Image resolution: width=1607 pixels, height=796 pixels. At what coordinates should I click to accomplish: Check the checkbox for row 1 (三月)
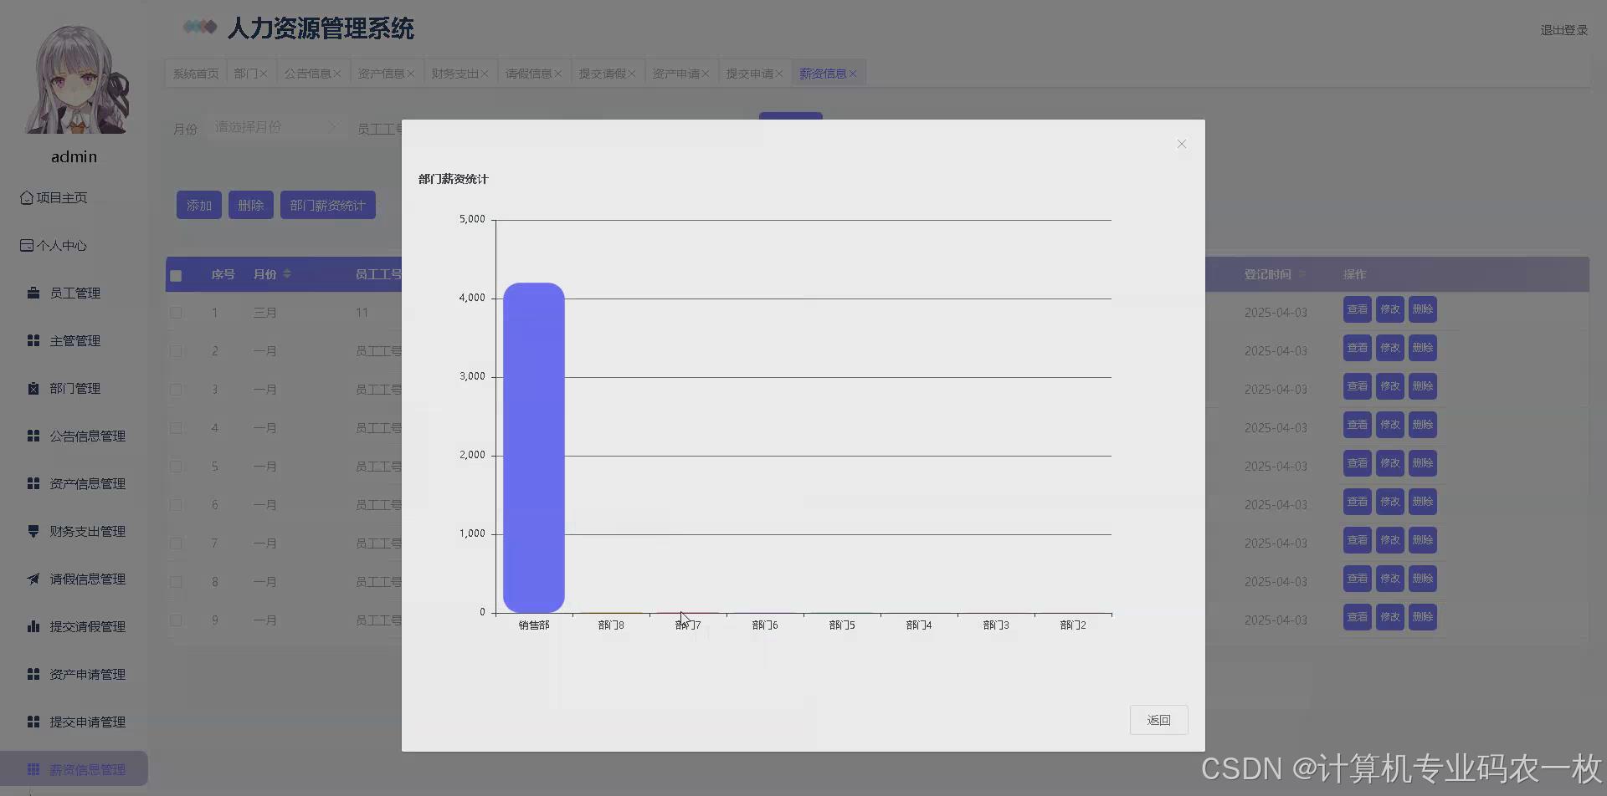pyautogui.click(x=176, y=313)
